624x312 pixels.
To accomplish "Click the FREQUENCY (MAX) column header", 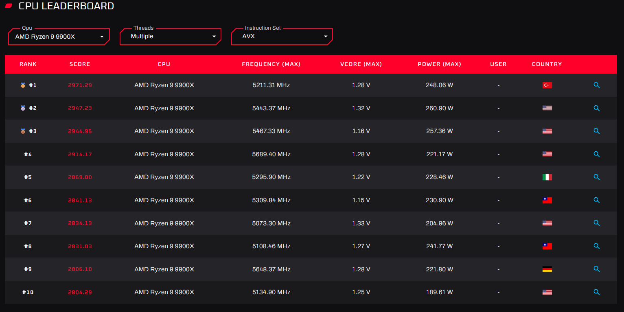I will click(x=271, y=64).
